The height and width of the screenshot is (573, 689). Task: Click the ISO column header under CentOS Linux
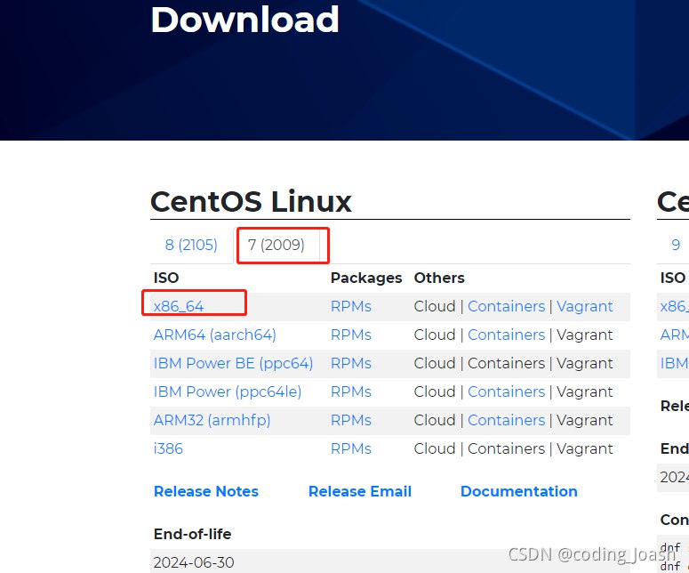click(x=166, y=278)
